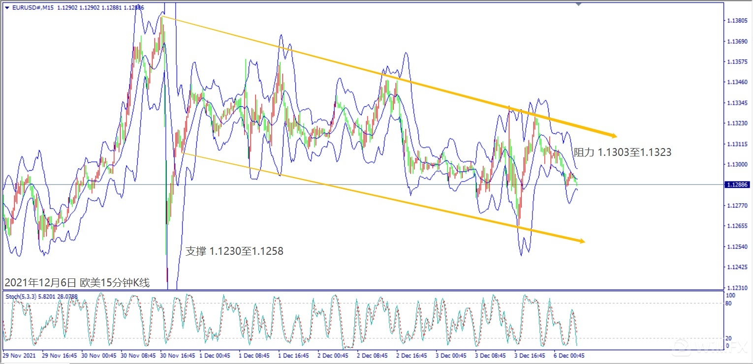
Task: Select the EURUSD#,M15 chart title text
Action: click(x=32, y=8)
